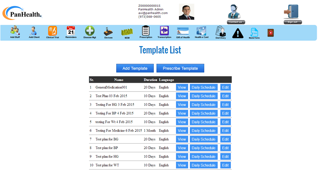Click the Gift of Health icon

(183, 32)
